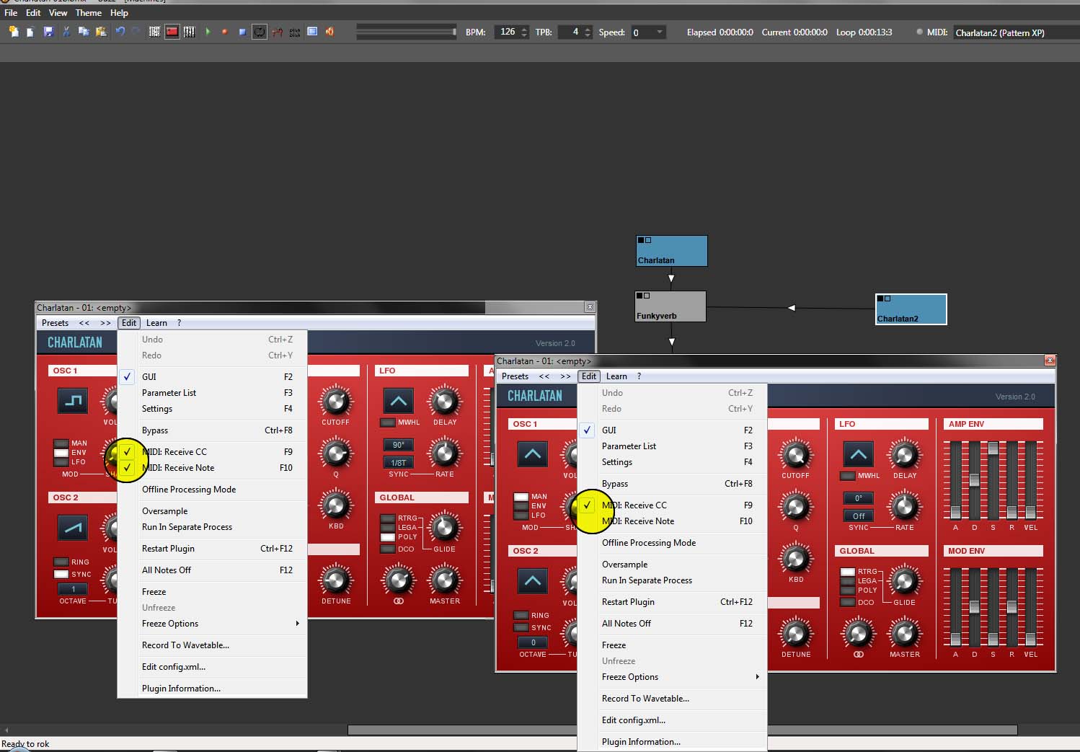Screen dimensions: 1080x752
Task: Click the CUTOFF knob in front Charlatan
Action: click(795, 455)
